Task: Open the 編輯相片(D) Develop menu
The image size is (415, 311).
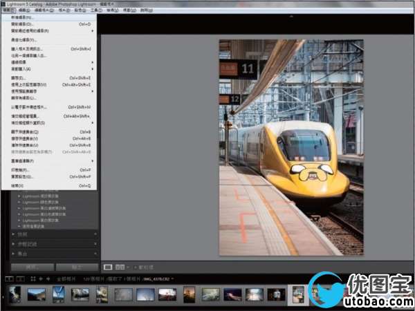Action: pos(44,10)
